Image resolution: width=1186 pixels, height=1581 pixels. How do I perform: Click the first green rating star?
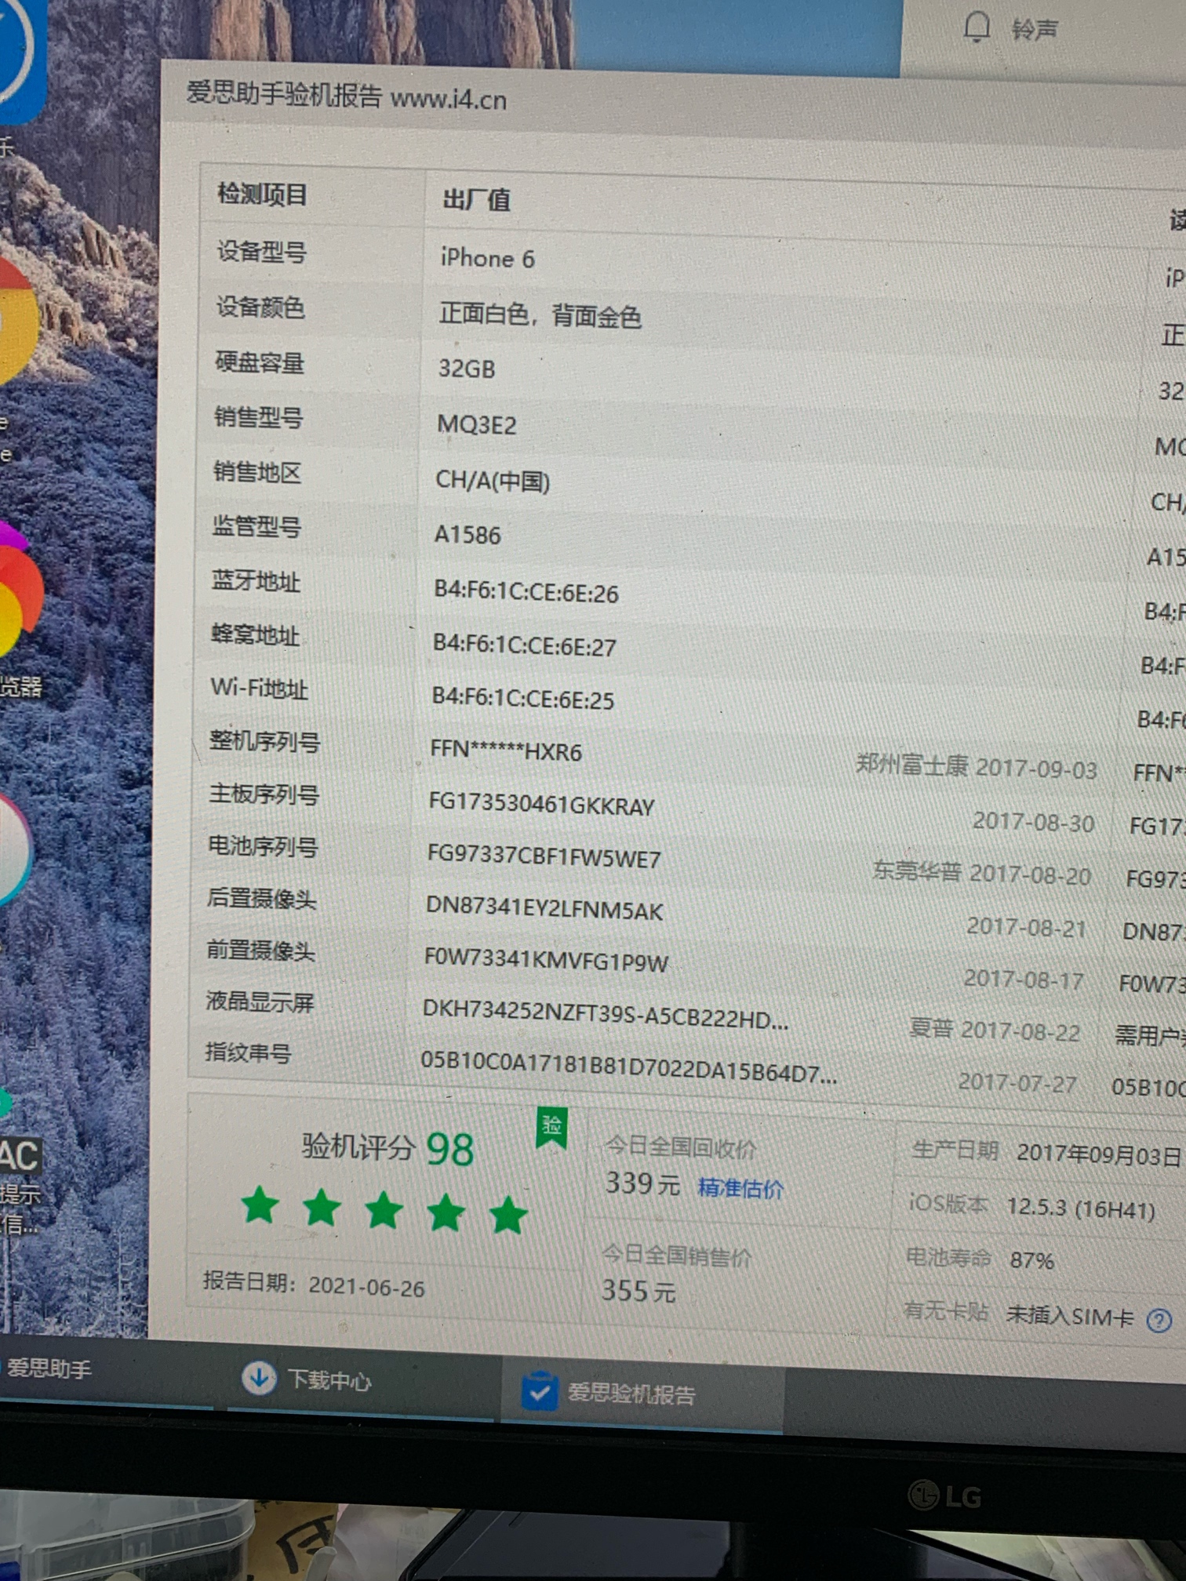tap(260, 1205)
